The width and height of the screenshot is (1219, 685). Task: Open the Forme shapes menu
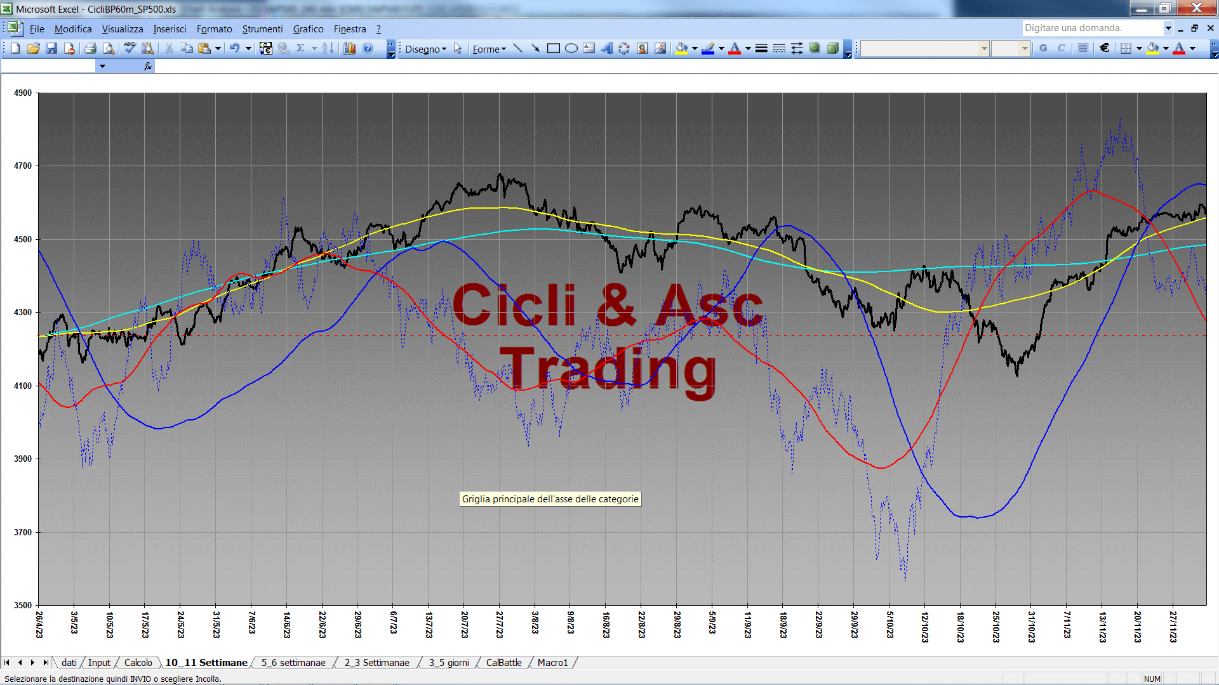489,49
